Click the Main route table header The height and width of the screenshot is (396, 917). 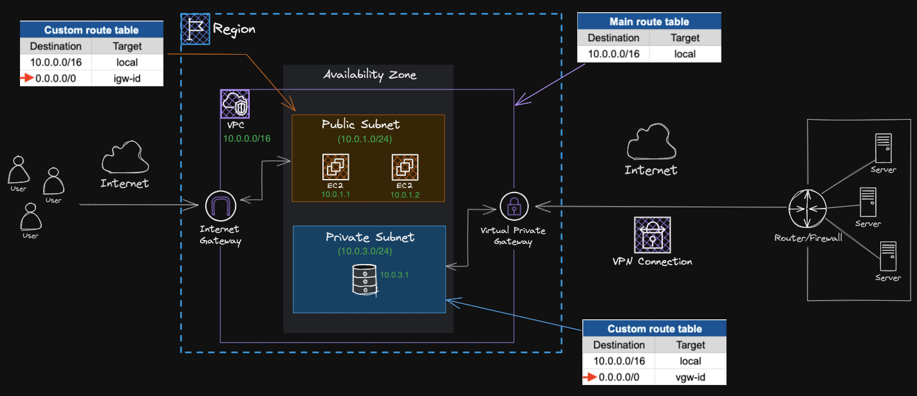649,21
